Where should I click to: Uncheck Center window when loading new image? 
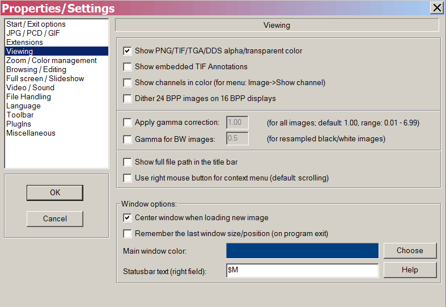click(x=128, y=218)
